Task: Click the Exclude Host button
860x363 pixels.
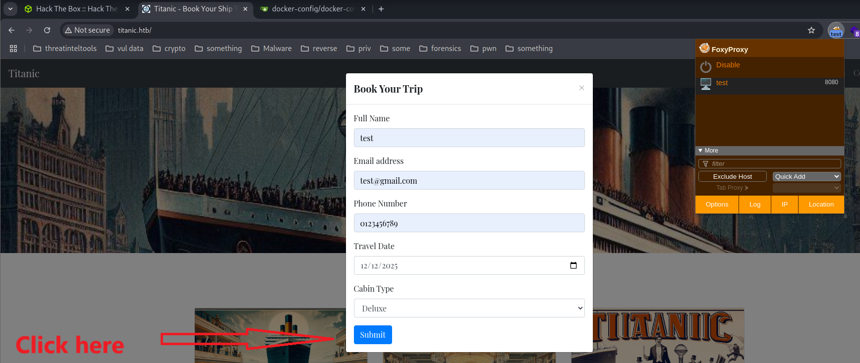Action: coord(732,176)
